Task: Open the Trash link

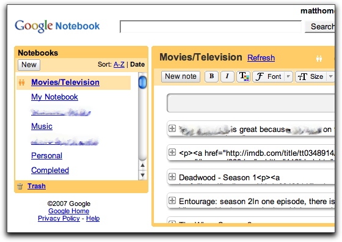Action: (x=37, y=186)
